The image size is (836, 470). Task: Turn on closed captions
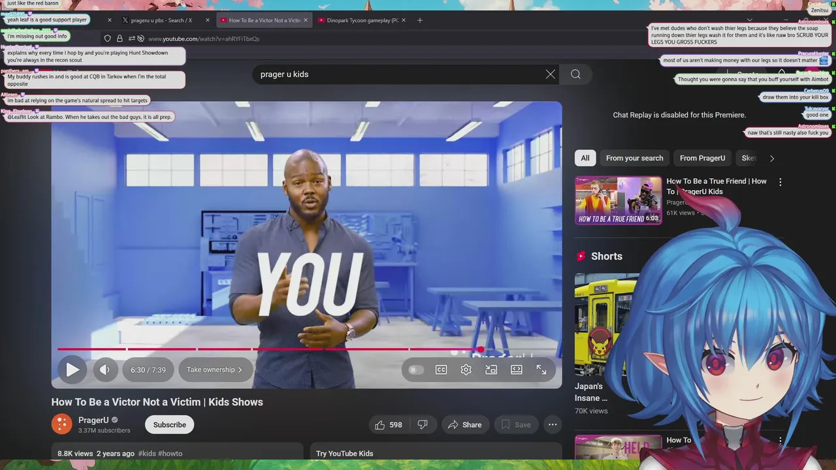pos(442,369)
